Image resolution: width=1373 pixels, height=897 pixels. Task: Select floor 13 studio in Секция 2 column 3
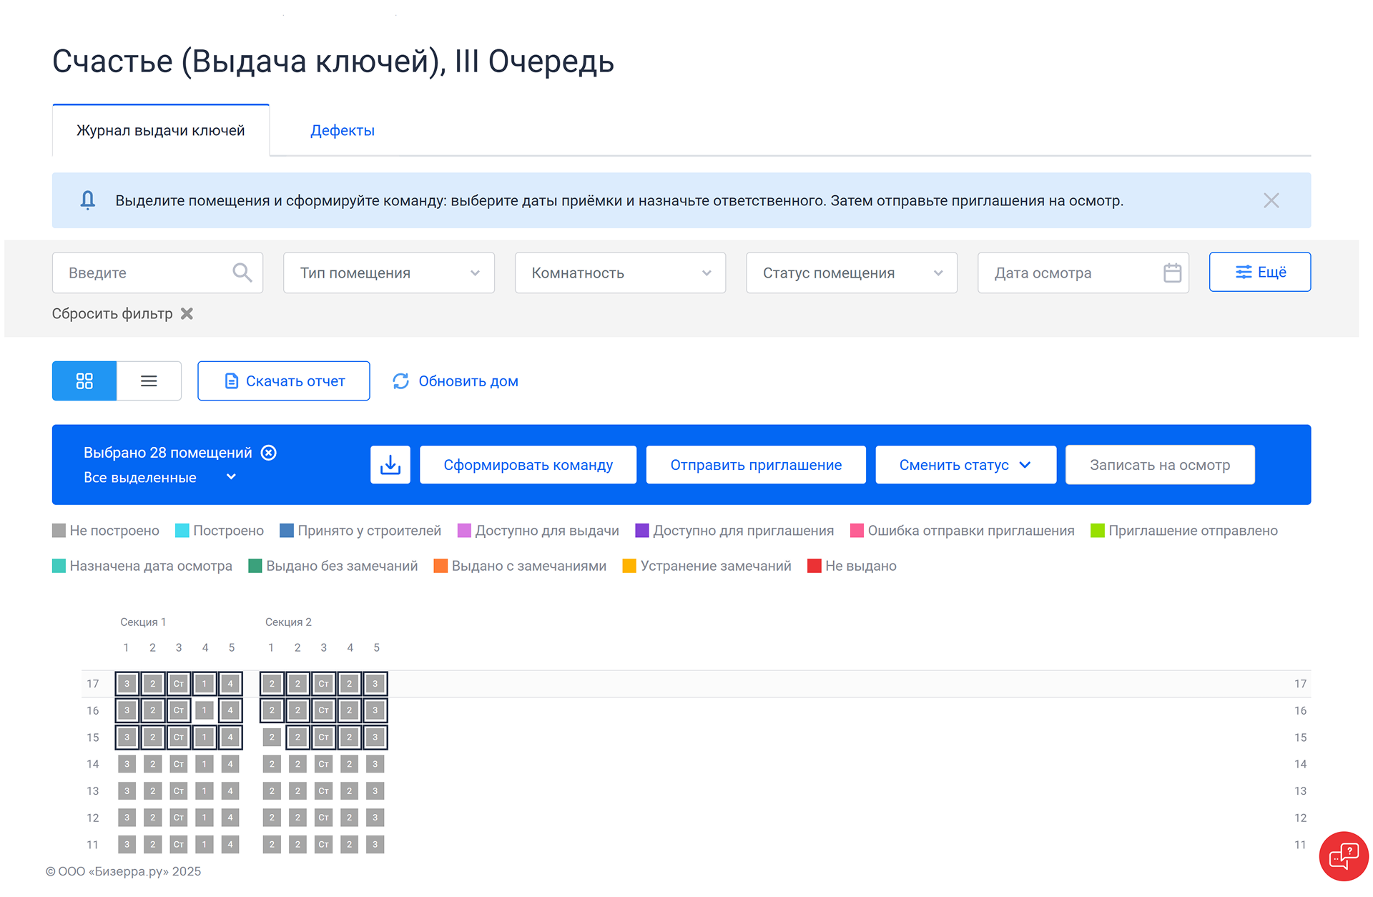(x=324, y=791)
